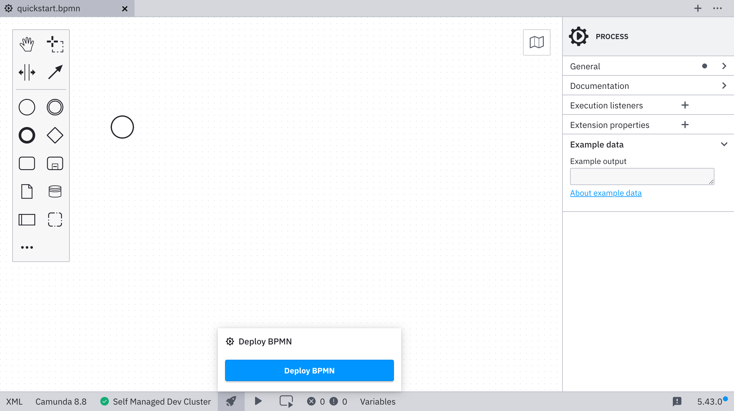Image resolution: width=734 pixels, height=411 pixels.
Task: Create an expanded sub-process element
Action: point(55,163)
